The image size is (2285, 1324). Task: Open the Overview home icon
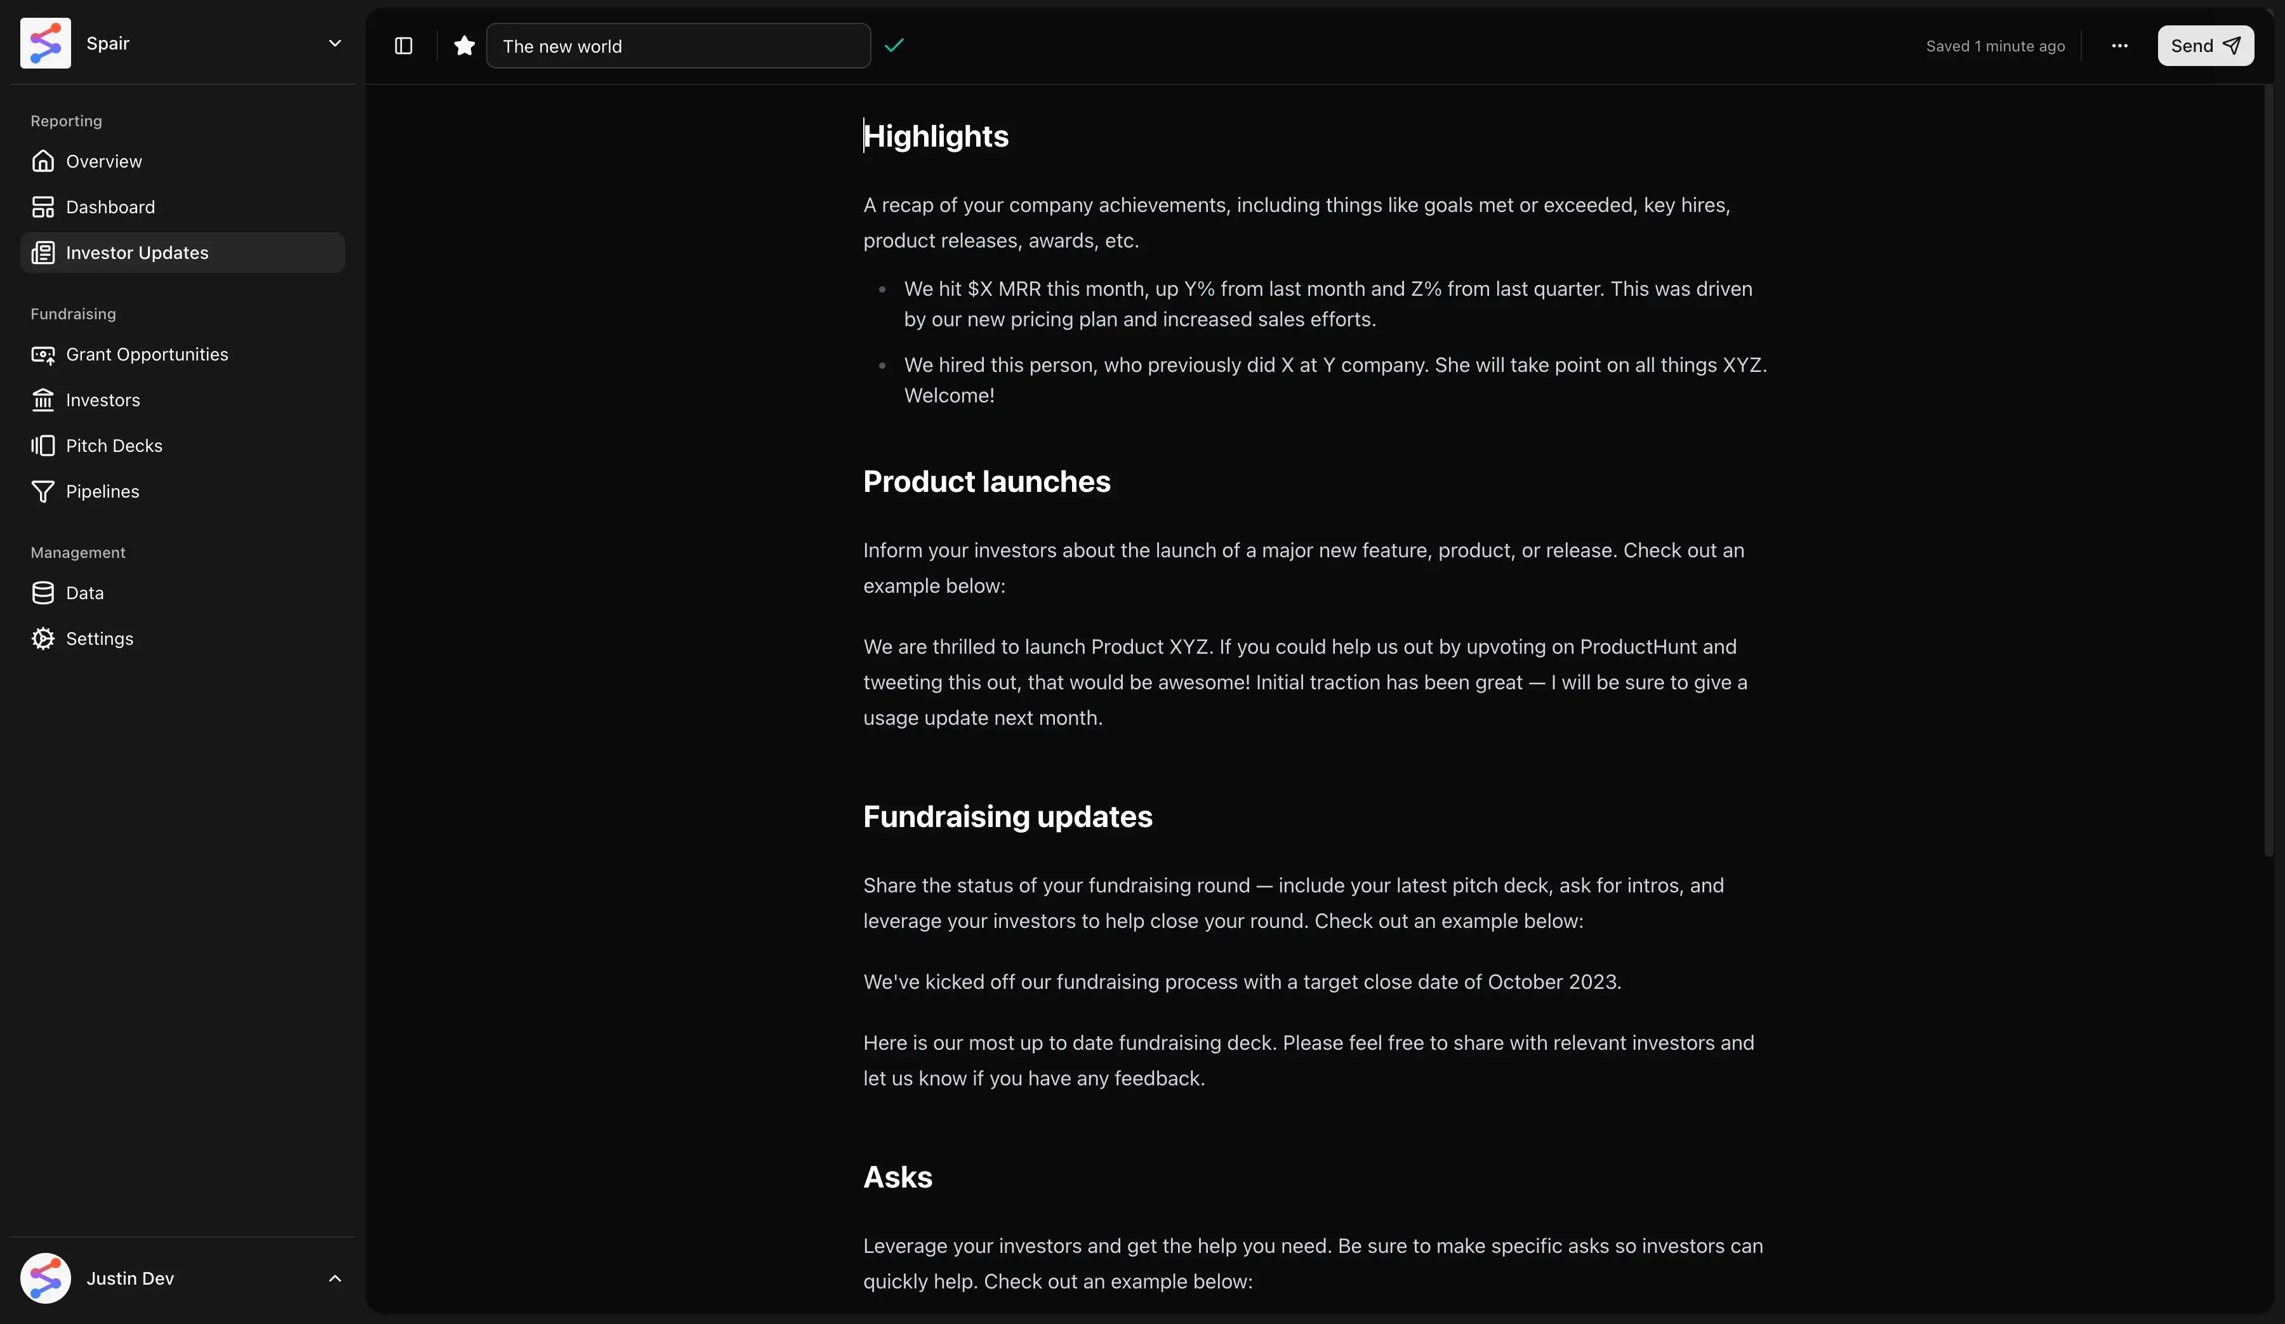coord(43,161)
